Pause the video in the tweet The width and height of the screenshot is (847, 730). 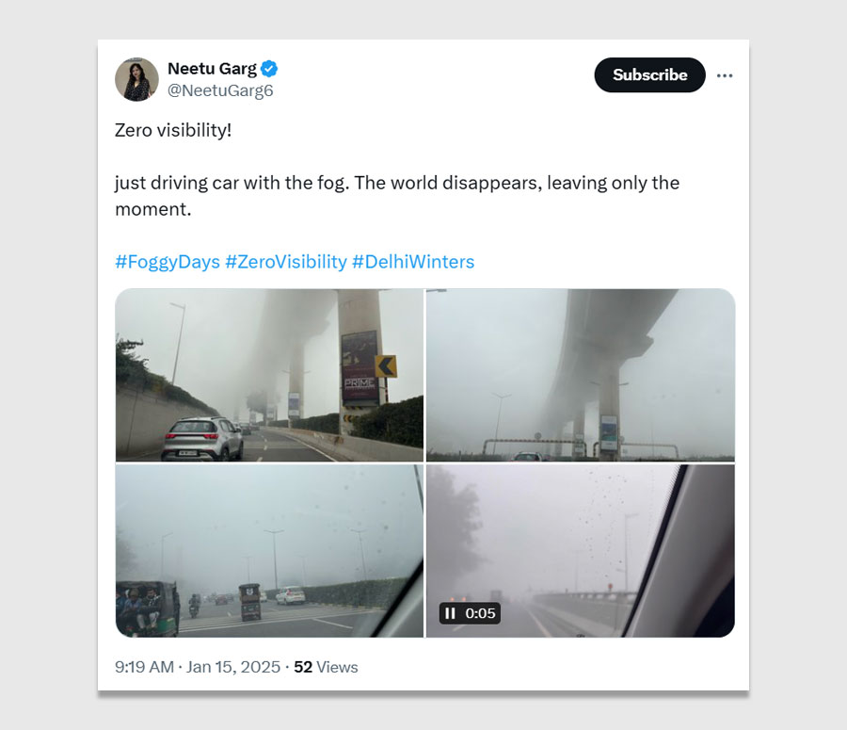point(450,613)
